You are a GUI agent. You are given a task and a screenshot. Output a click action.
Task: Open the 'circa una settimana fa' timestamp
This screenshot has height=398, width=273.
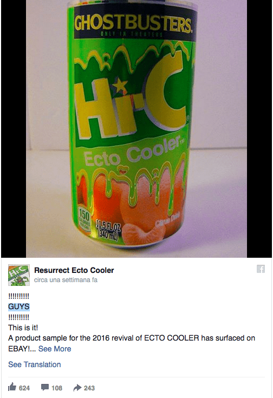click(66, 280)
